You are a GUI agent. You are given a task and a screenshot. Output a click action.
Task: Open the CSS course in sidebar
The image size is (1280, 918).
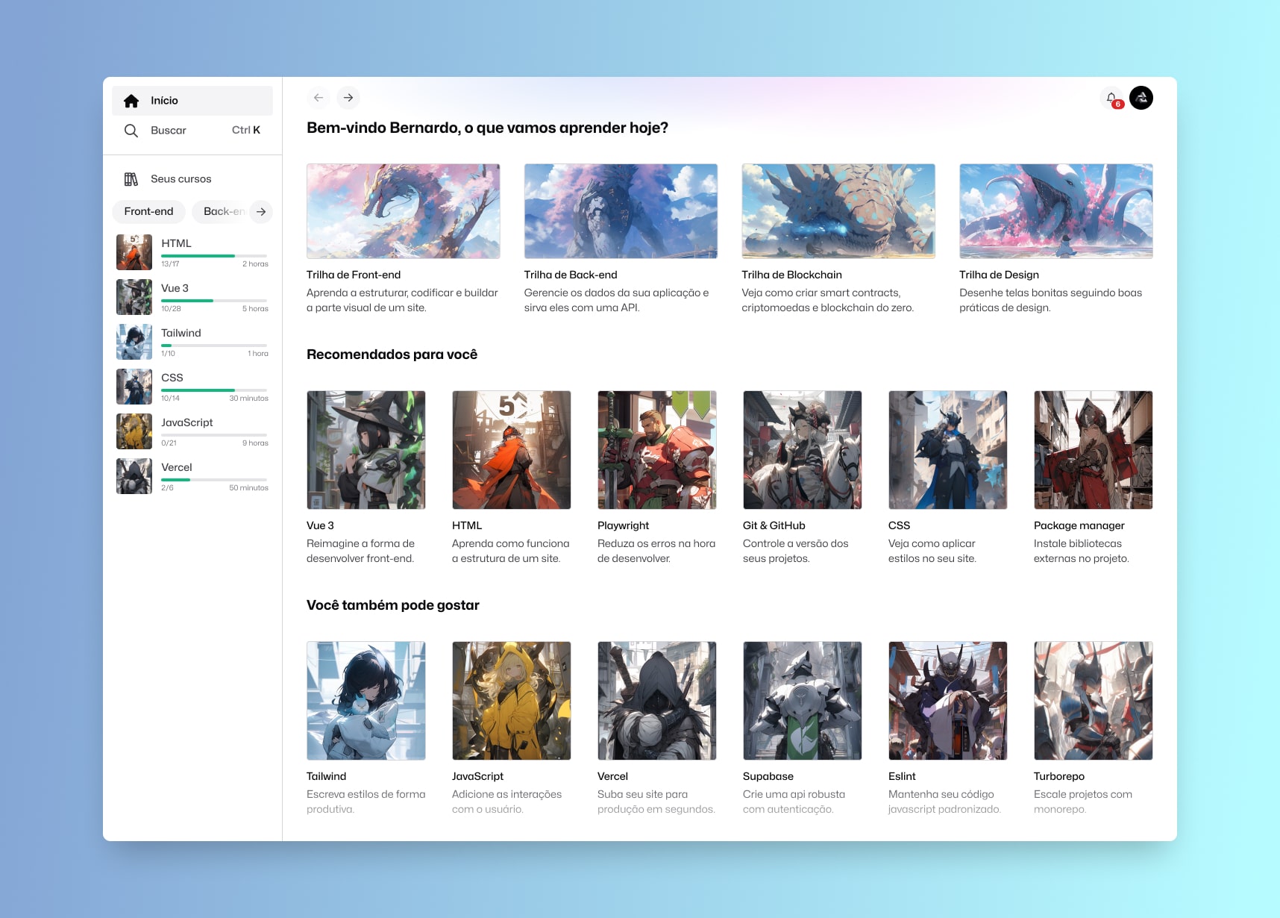(x=192, y=387)
